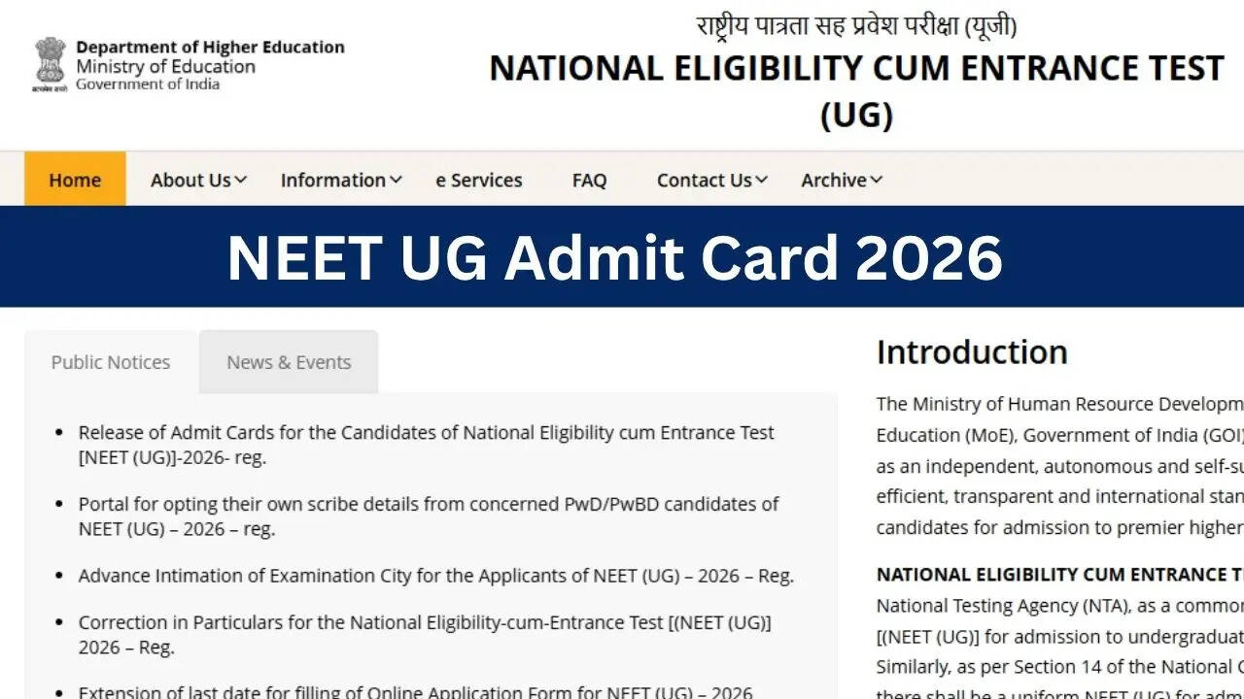Click the NEET UG Admit Card 2026 banner

614,257
